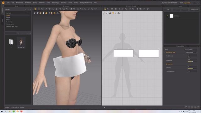Activate the Simulate tool in 3D toolbar
The image size is (201, 113).
click(35, 9)
